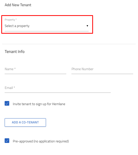The image size is (138, 155).
Task: Click the asterisk next to Email label
Action: point(14,87)
